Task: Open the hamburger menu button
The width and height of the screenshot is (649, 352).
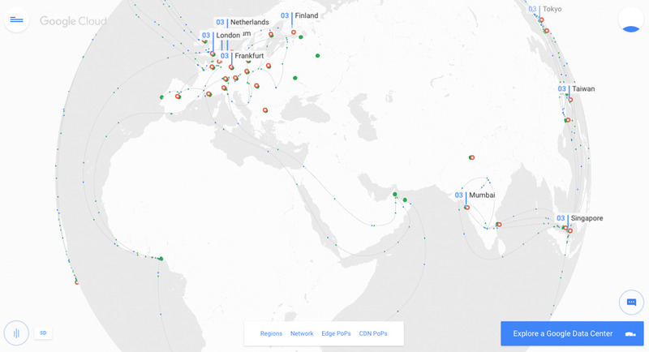Action: (x=16, y=19)
